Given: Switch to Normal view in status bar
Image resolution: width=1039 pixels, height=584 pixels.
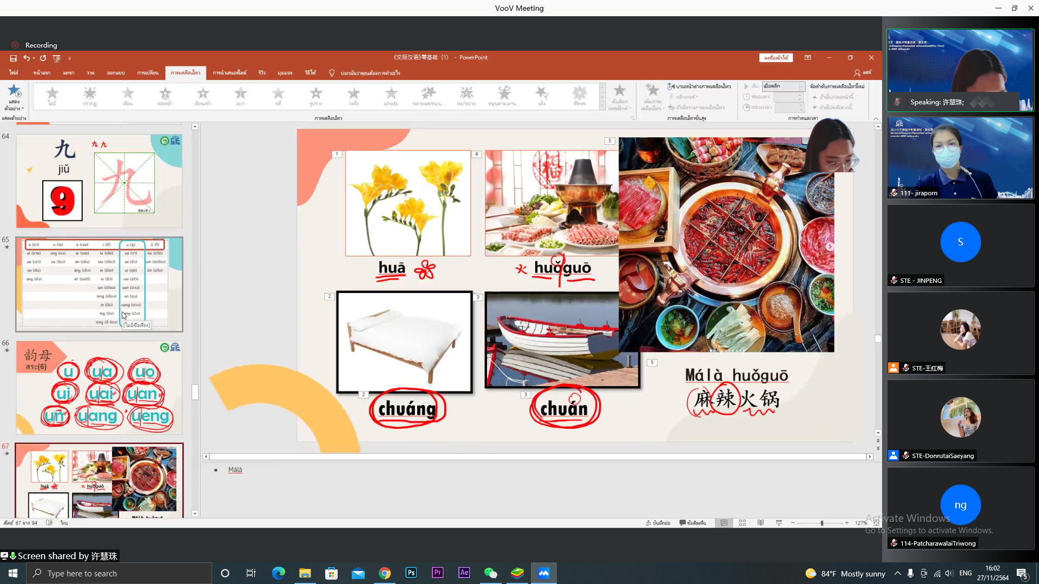Looking at the screenshot, I should coord(724,523).
